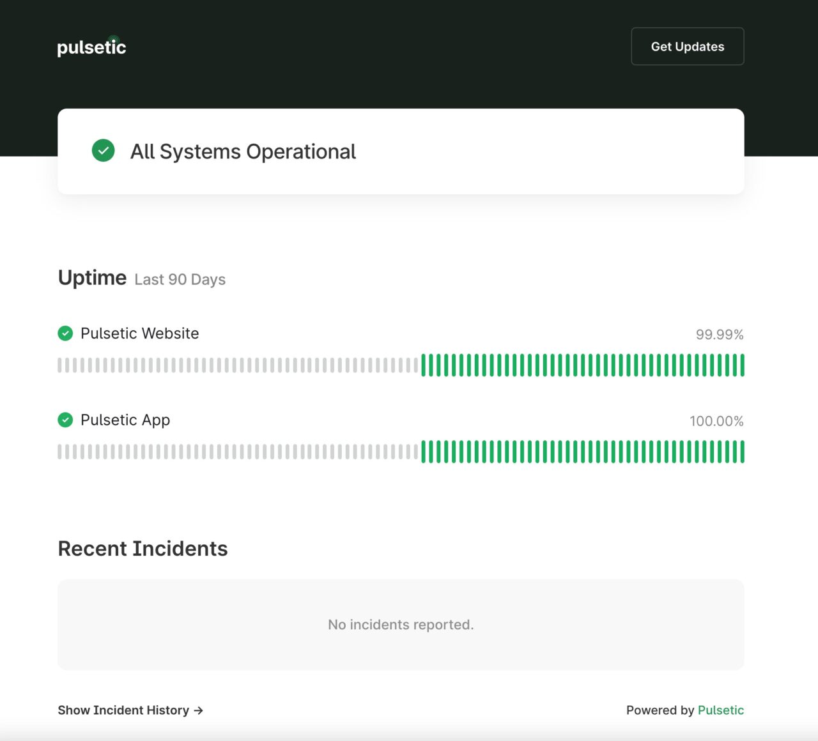This screenshot has height=741, width=818.
Task: Select a green uptime bar for Pulsetic Website
Action: tap(575, 365)
